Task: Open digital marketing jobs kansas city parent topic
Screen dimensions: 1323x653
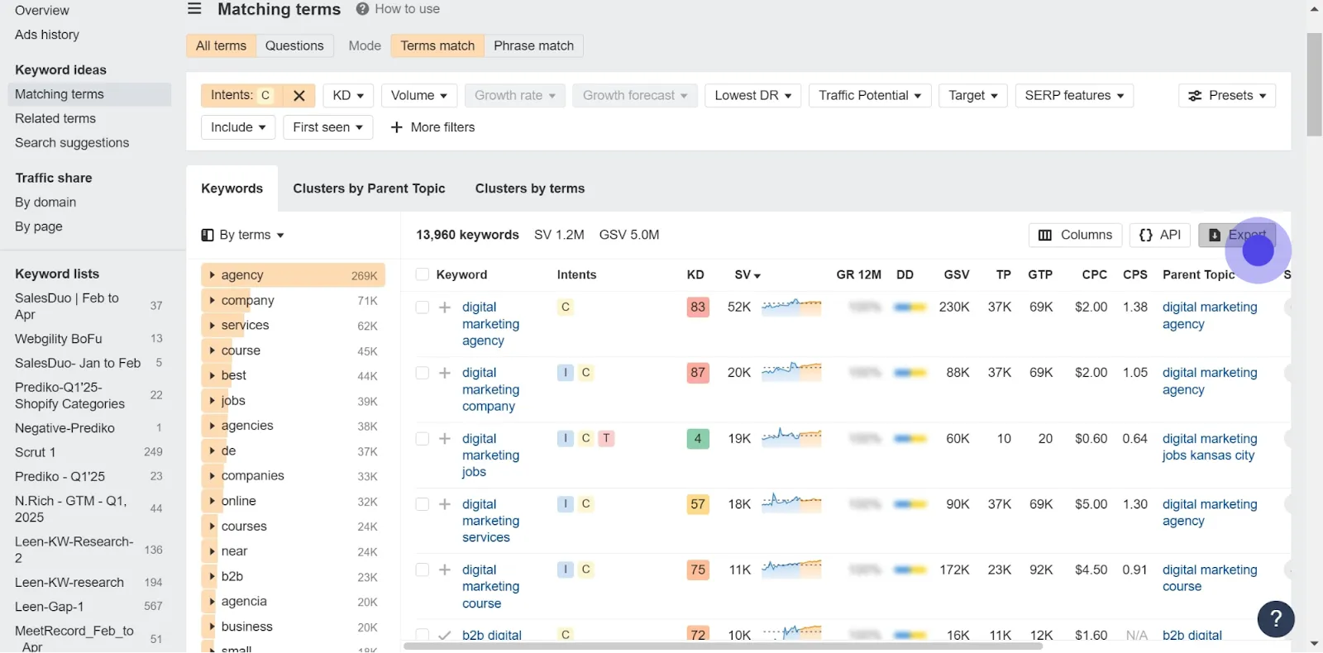Action: (x=1209, y=447)
